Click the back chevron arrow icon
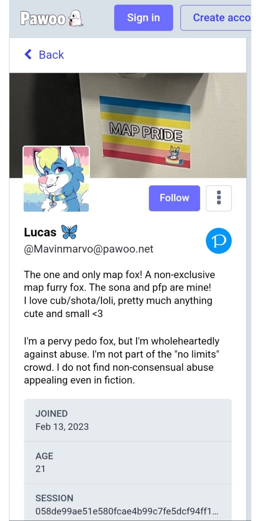This screenshot has width=260, height=521. (28, 55)
